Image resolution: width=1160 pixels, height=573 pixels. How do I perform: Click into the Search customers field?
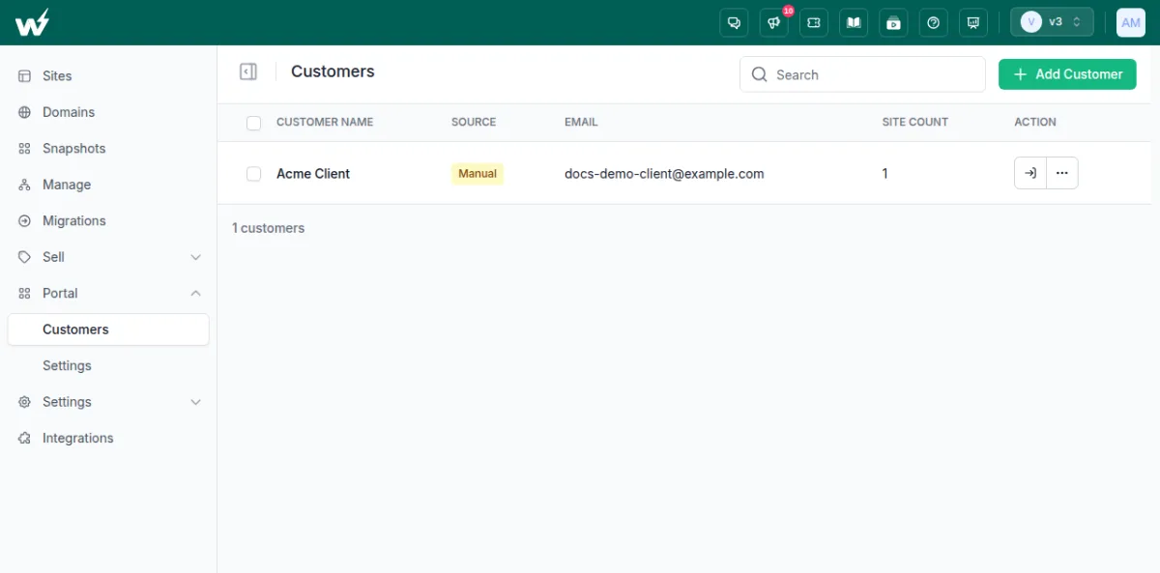[x=862, y=74]
